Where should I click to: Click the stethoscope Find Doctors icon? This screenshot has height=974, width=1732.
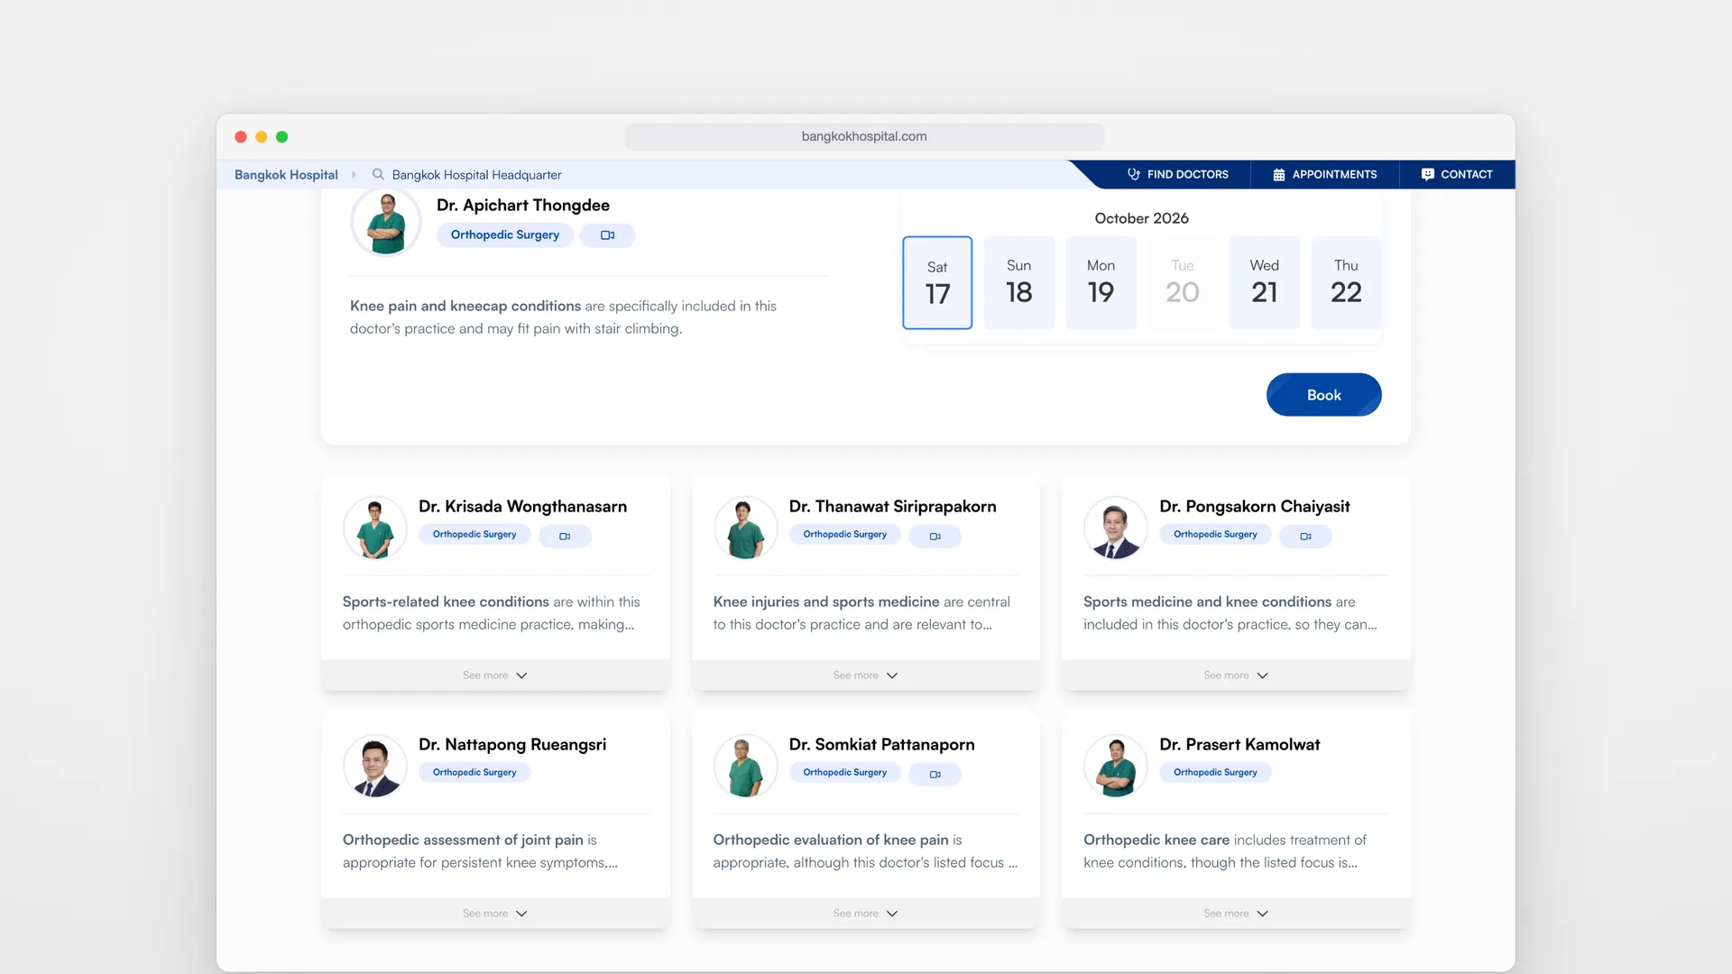click(1134, 174)
